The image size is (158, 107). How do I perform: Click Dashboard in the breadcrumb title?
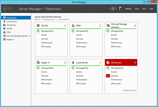53,9
